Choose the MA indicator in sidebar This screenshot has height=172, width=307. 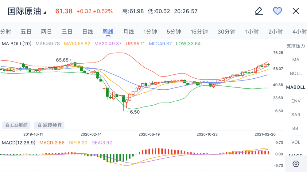click(296, 60)
